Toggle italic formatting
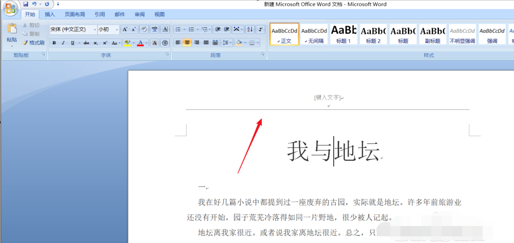Viewport: 514px width, 243px height. coord(63,43)
